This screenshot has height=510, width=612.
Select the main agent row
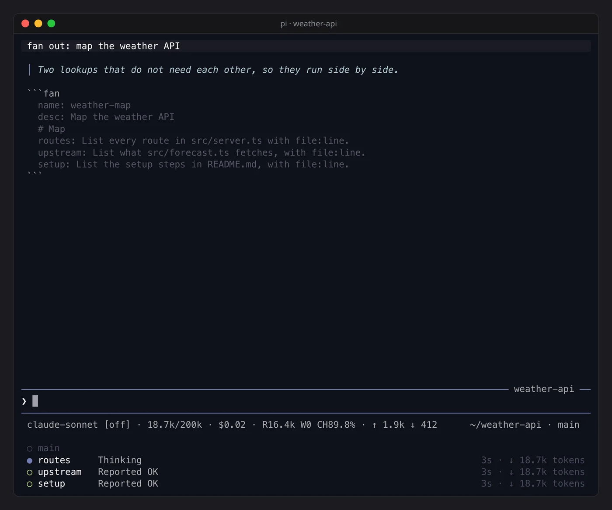click(306, 448)
